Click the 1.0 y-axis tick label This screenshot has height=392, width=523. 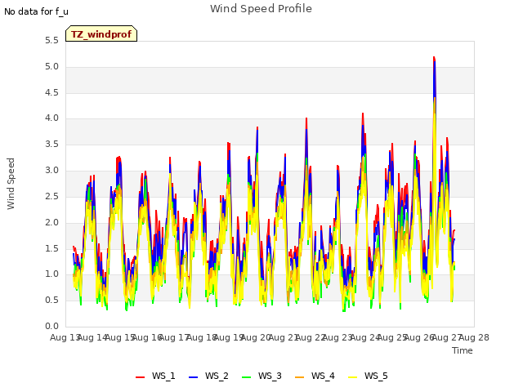(x=51, y=274)
